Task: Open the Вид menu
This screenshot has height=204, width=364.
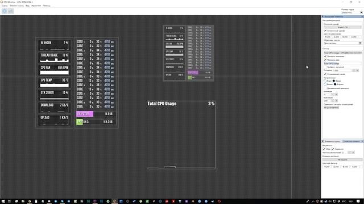Action: pyautogui.click(x=27, y=6)
